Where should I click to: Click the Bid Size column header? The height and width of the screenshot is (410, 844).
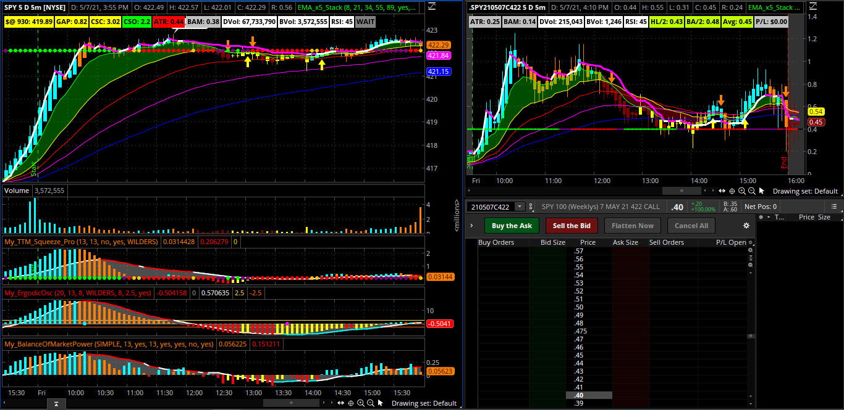(x=552, y=243)
